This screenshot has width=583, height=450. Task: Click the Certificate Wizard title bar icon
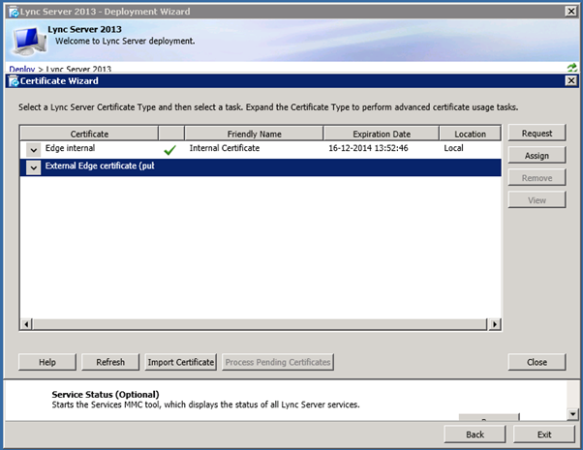[13, 82]
